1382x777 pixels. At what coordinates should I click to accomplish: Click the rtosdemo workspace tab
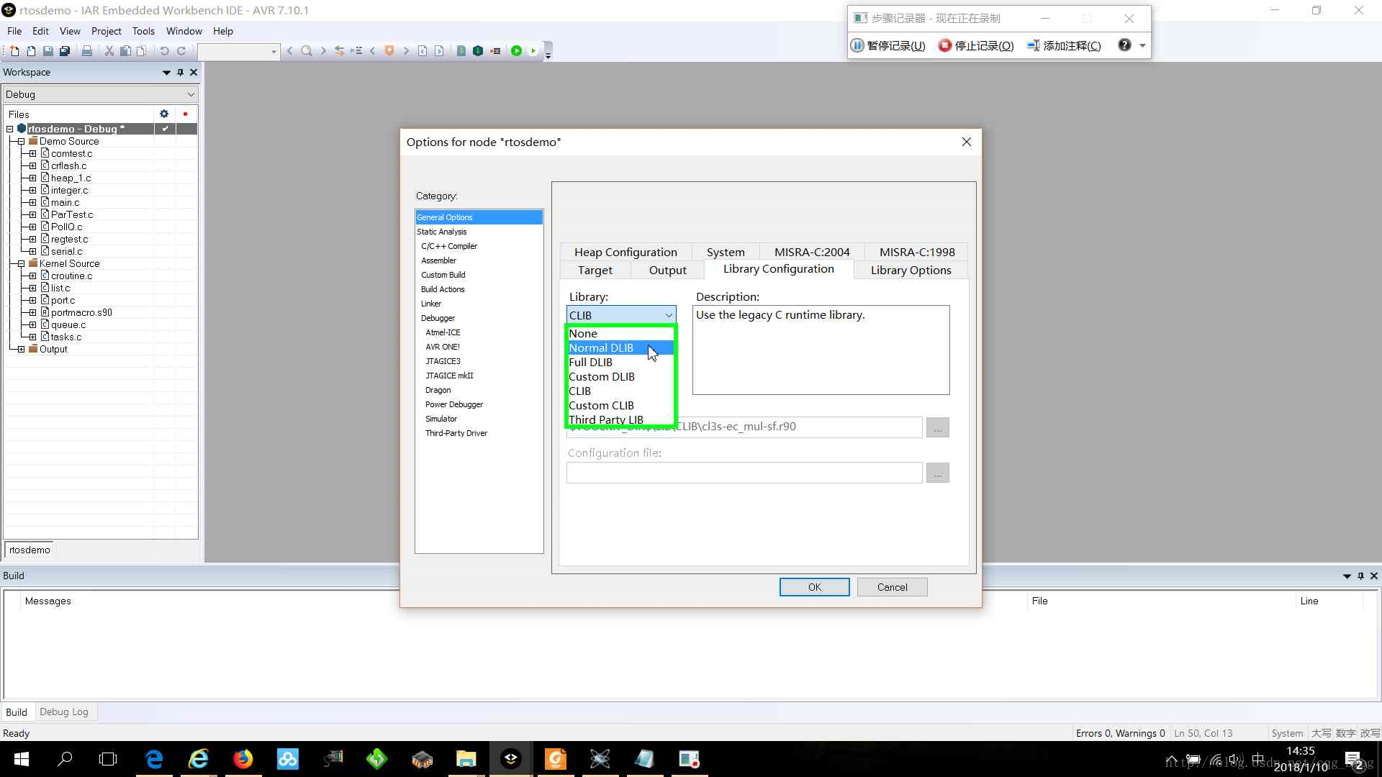(x=30, y=550)
